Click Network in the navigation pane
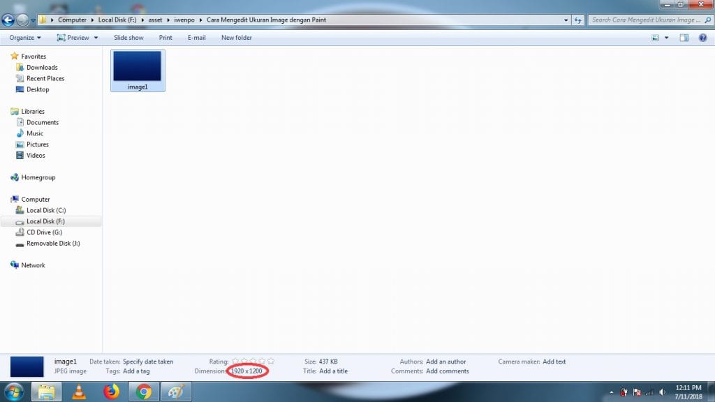This screenshot has width=715, height=402. click(x=33, y=265)
